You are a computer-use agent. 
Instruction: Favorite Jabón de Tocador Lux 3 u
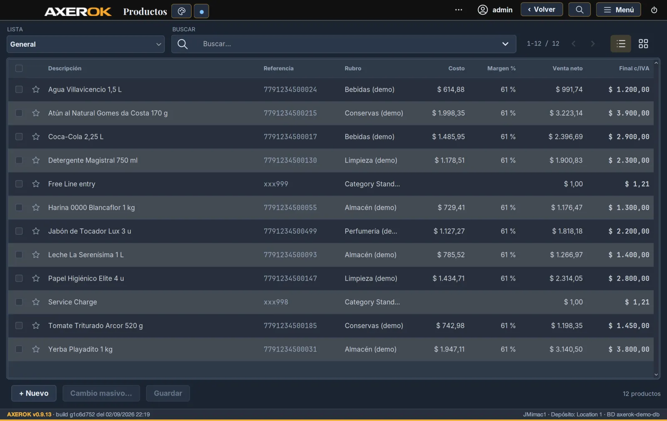tap(36, 231)
